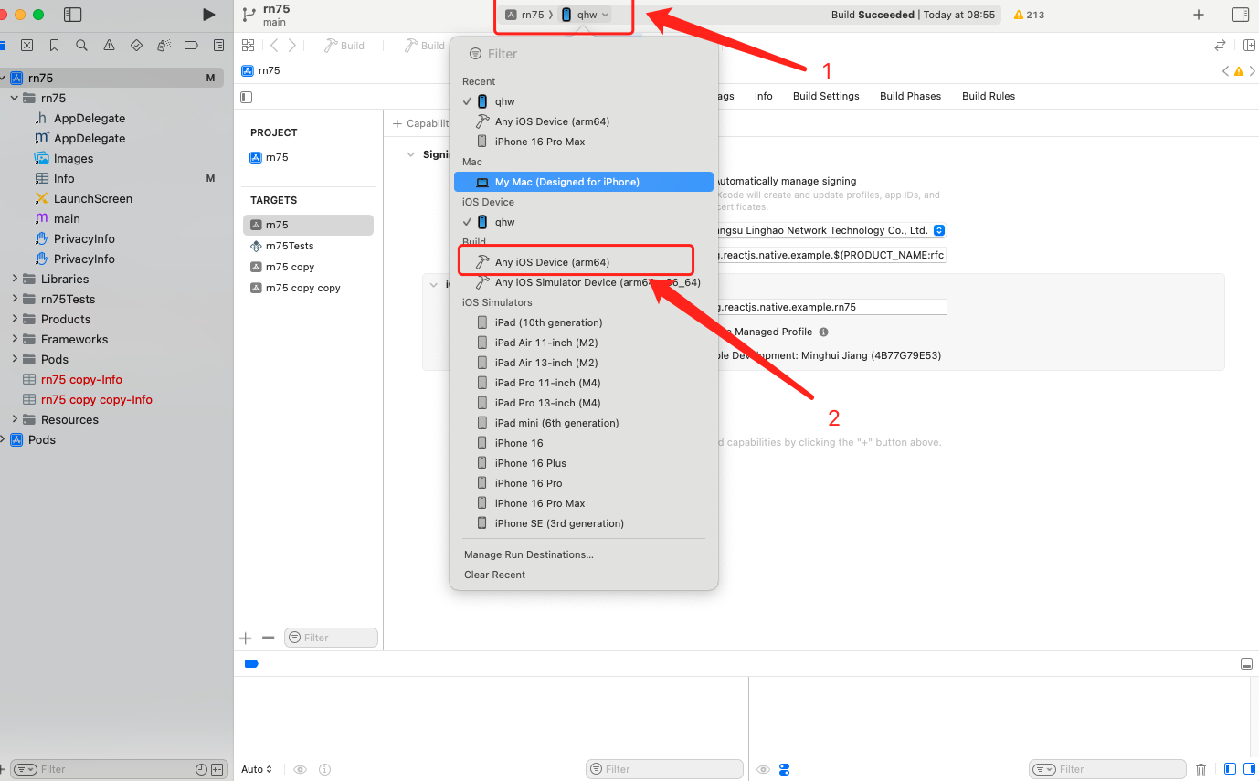Toggle breakpoint activation in the debug bar
Screen dimensions: 1259x781
click(x=251, y=663)
